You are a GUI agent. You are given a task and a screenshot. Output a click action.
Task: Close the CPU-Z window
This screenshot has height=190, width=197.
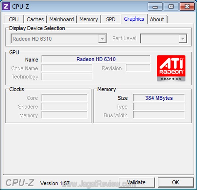coord(187,7)
